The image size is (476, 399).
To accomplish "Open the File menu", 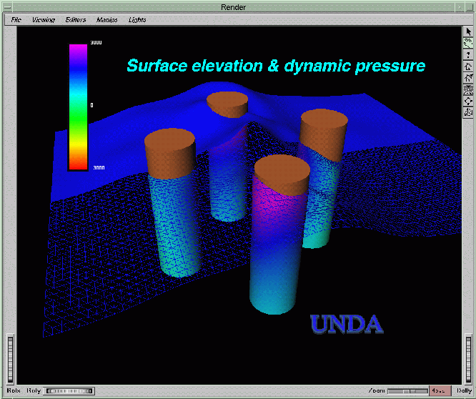I will pyautogui.click(x=16, y=19).
